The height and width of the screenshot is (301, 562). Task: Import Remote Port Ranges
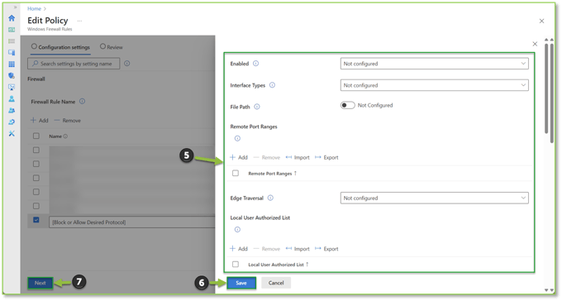(x=298, y=157)
